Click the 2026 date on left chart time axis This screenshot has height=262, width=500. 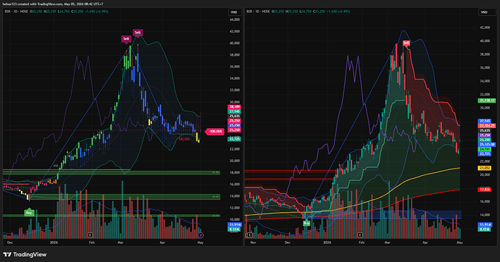point(54,242)
